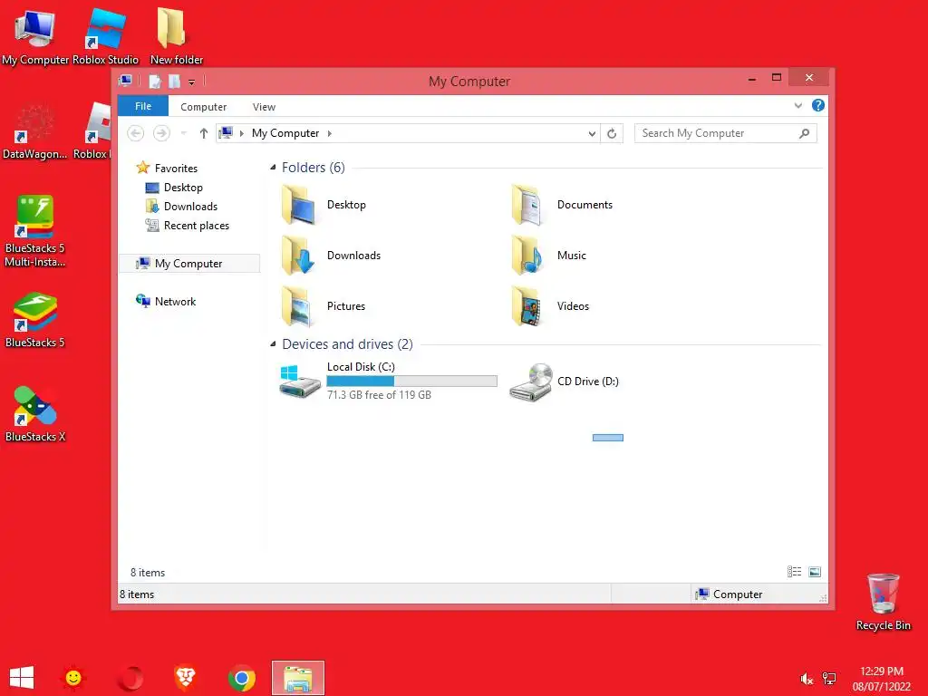Click the Search My Computer field
928x696 pixels.
click(x=726, y=133)
